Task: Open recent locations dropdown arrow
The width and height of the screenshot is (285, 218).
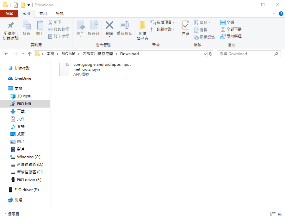Action: click(x=23, y=54)
